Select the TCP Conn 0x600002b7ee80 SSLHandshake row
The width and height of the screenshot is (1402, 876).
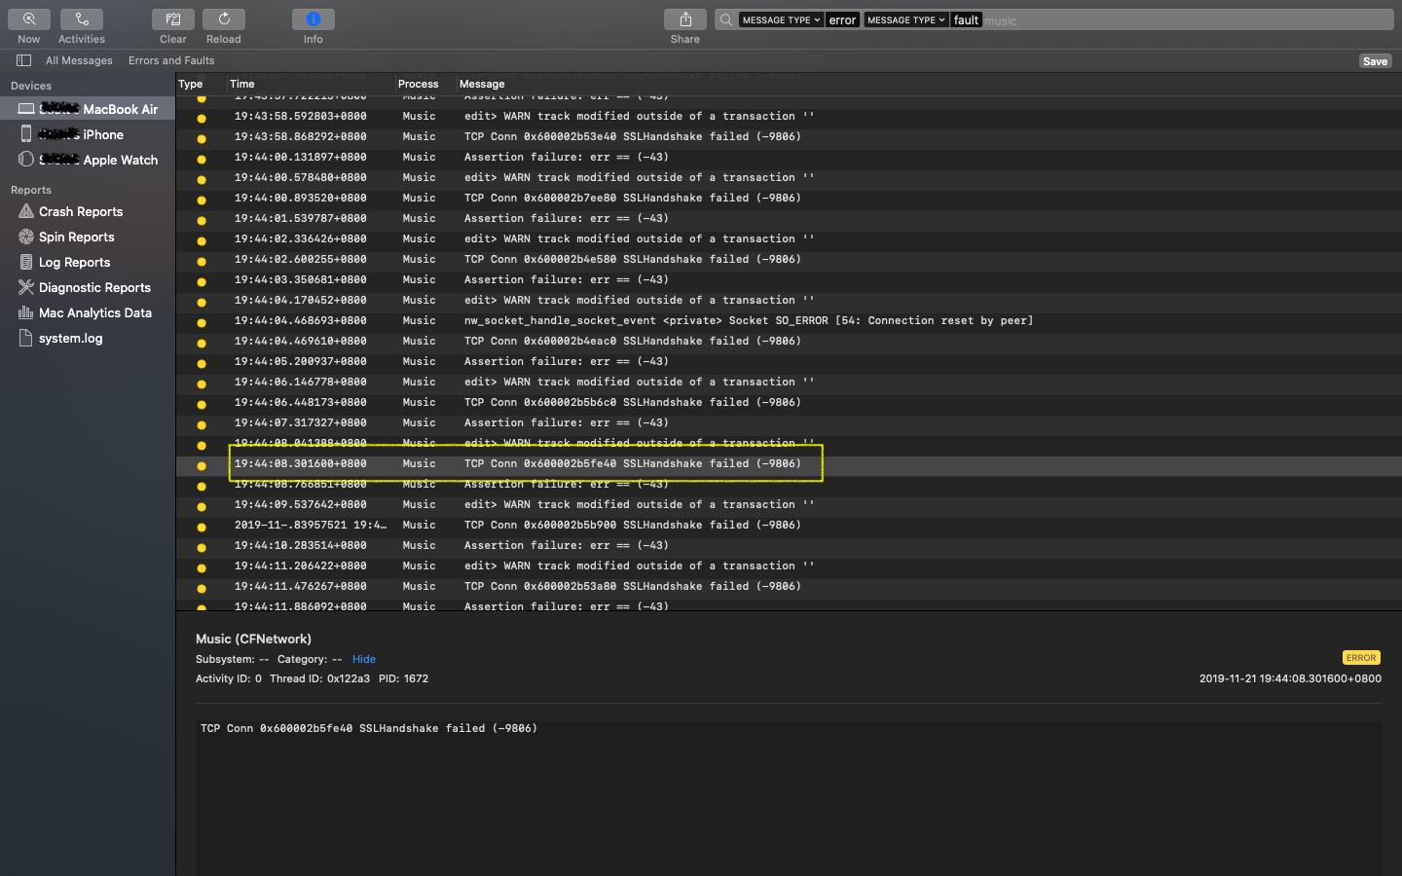point(789,198)
